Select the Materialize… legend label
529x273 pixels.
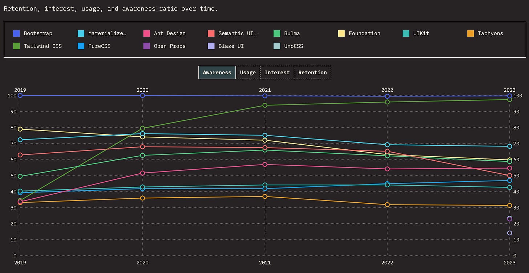107,33
